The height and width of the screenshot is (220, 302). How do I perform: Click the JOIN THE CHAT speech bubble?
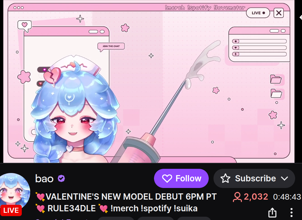(111, 47)
